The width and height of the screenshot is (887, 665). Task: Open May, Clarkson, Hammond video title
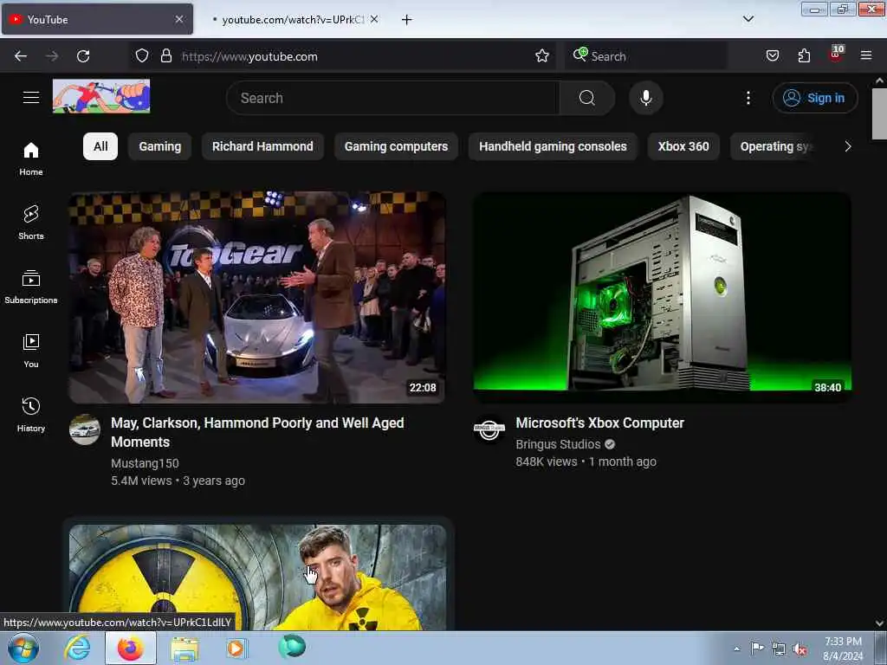pyautogui.click(x=257, y=432)
